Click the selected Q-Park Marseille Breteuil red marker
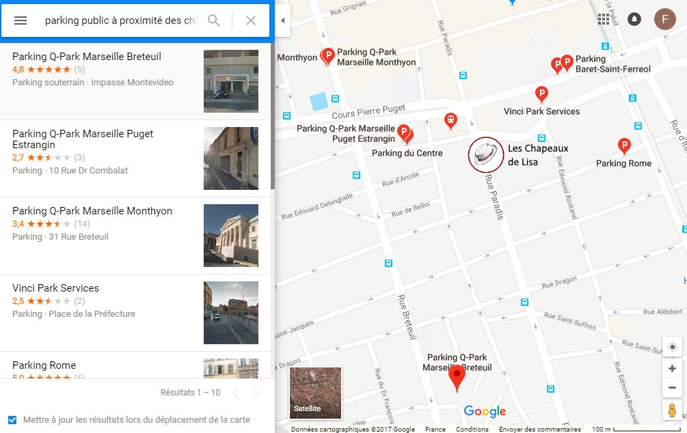 pyautogui.click(x=457, y=378)
